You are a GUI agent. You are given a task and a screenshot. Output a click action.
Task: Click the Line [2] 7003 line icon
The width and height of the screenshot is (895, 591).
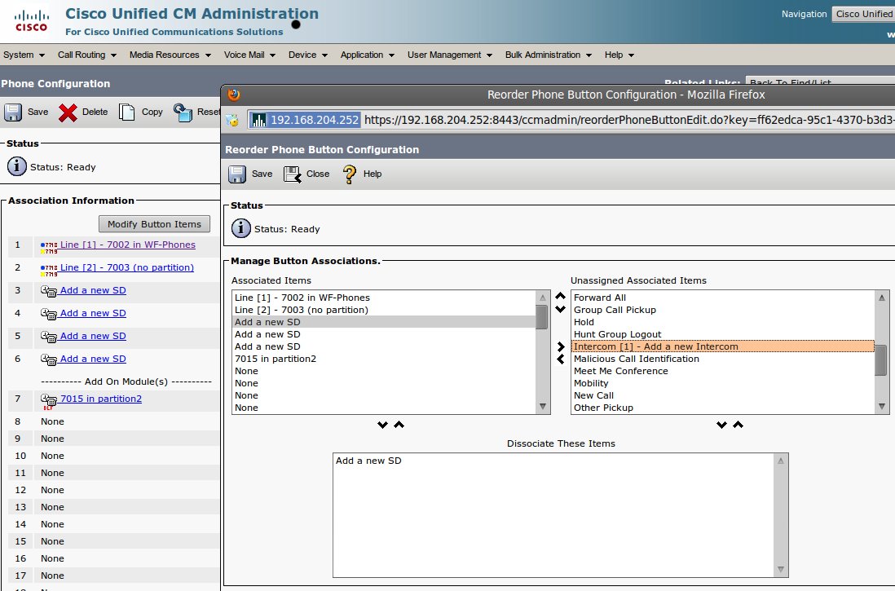coord(49,270)
